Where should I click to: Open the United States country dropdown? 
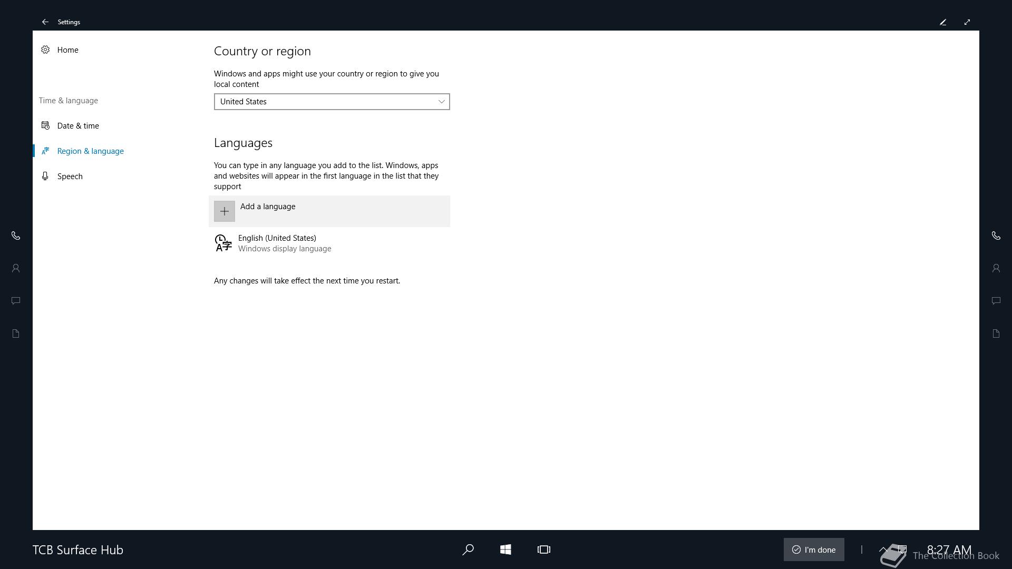tap(332, 102)
